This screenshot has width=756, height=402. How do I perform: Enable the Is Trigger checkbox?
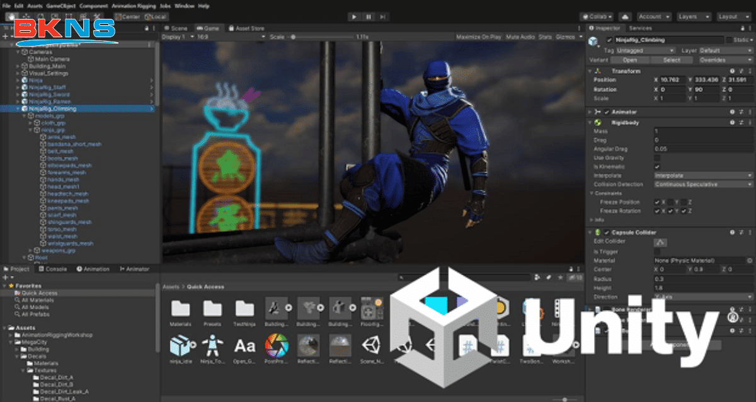click(x=657, y=252)
